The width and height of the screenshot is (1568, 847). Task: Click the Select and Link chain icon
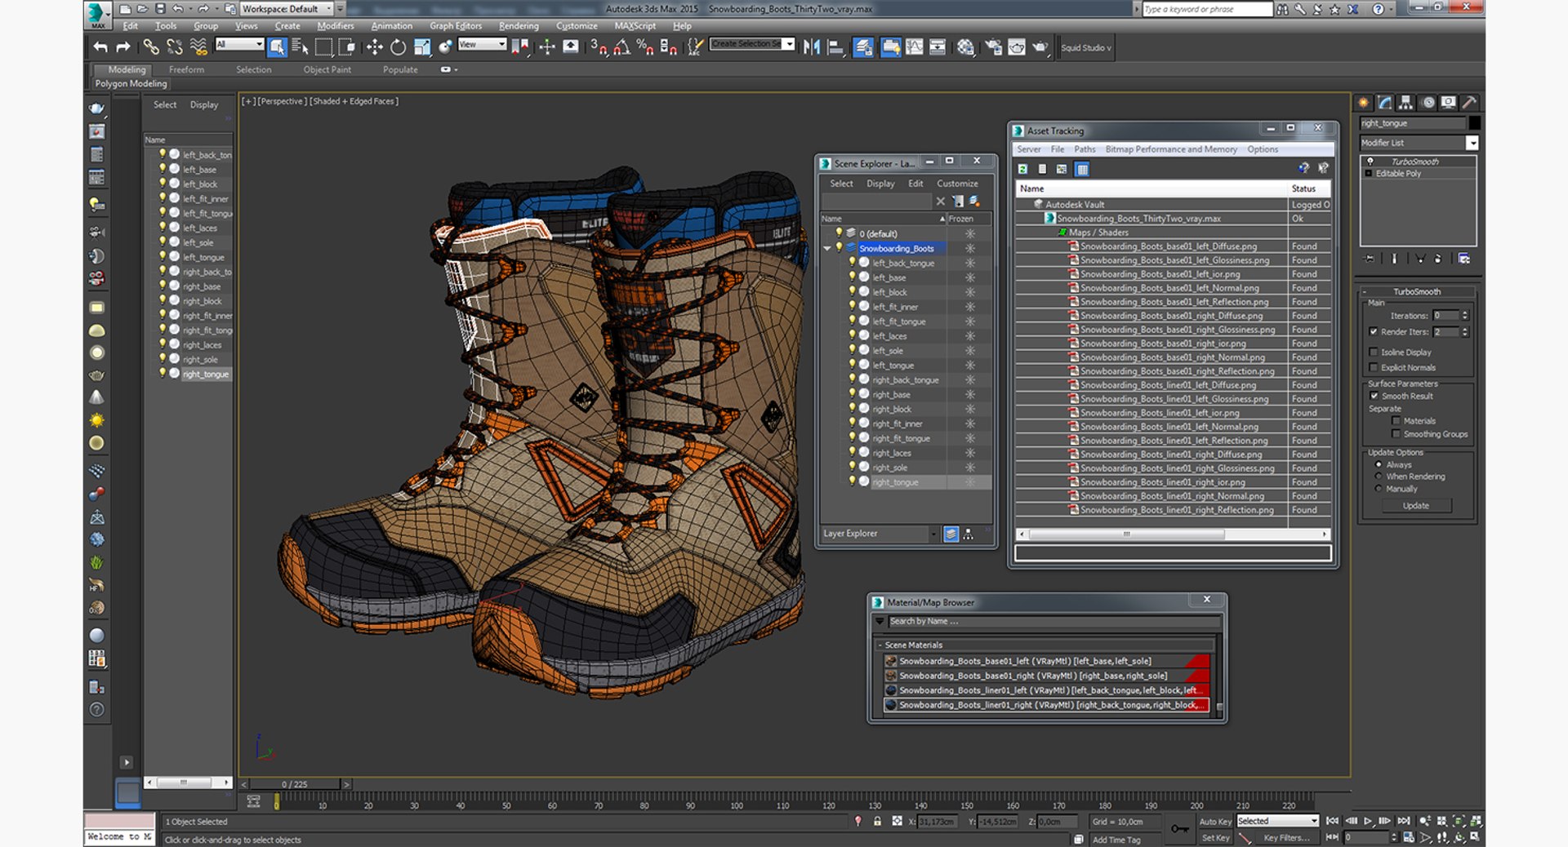click(151, 47)
